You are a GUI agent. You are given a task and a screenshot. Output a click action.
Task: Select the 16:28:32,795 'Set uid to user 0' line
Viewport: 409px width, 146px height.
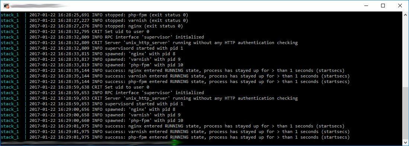[75, 31]
